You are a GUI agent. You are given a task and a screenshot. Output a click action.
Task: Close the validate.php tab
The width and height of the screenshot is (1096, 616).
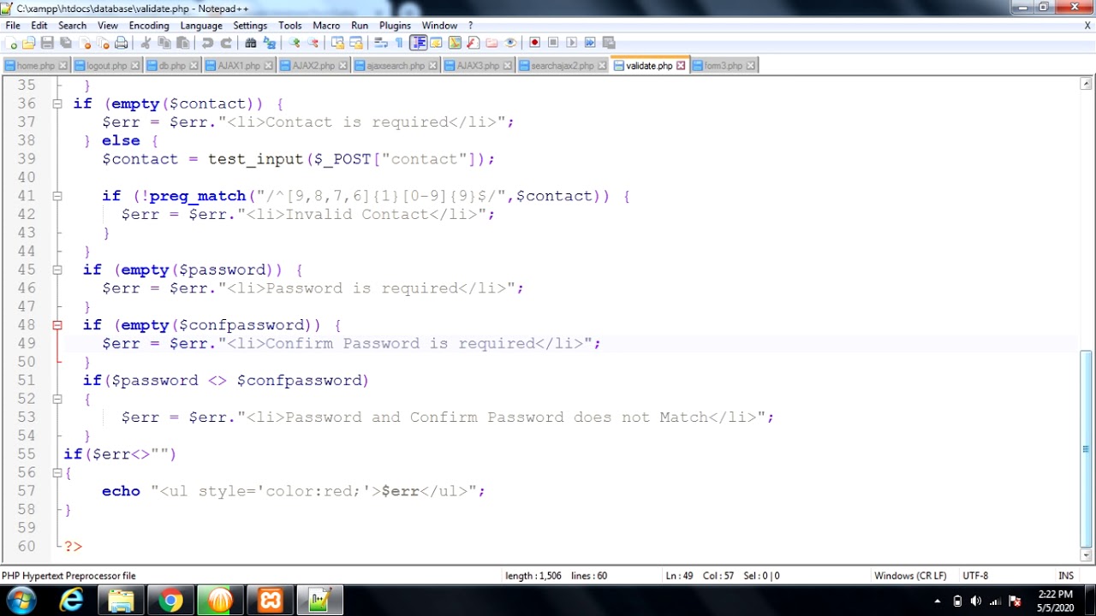(681, 66)
